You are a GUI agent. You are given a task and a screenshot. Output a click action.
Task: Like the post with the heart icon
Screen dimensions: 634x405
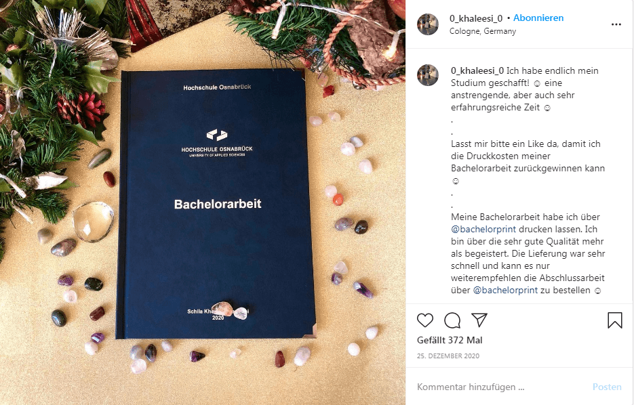(x=425, y=320)
